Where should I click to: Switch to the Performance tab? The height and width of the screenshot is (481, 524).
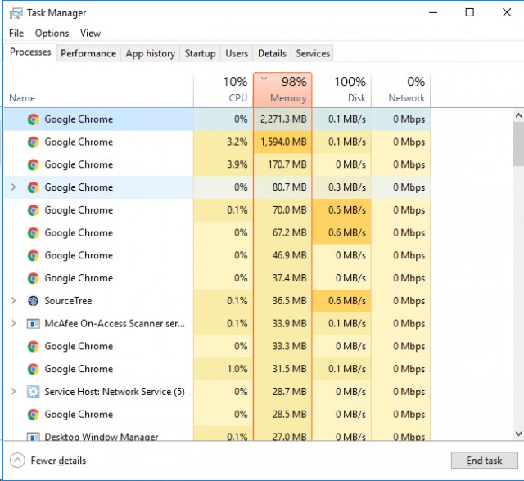88,53
